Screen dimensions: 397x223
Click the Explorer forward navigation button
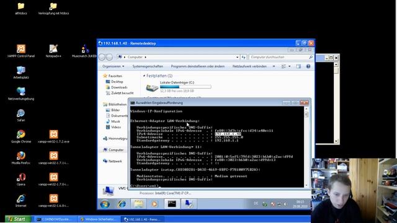(109, 57)
